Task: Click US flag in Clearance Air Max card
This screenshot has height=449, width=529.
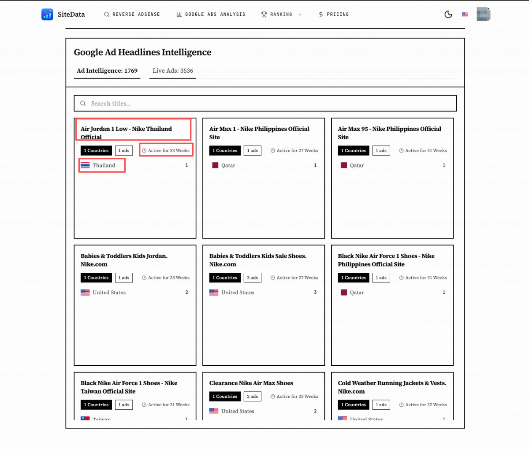Action: point(214,412)
